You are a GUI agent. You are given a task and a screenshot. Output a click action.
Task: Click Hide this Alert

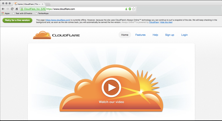coord(166,22)
